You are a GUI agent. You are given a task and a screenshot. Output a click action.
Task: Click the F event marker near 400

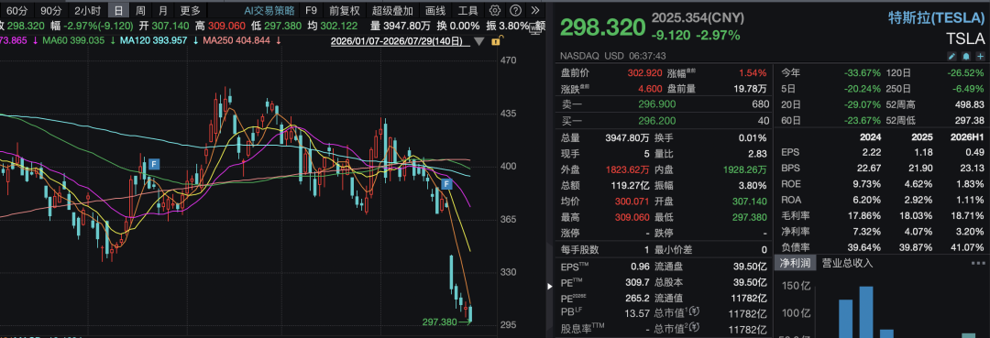(153, 164)
